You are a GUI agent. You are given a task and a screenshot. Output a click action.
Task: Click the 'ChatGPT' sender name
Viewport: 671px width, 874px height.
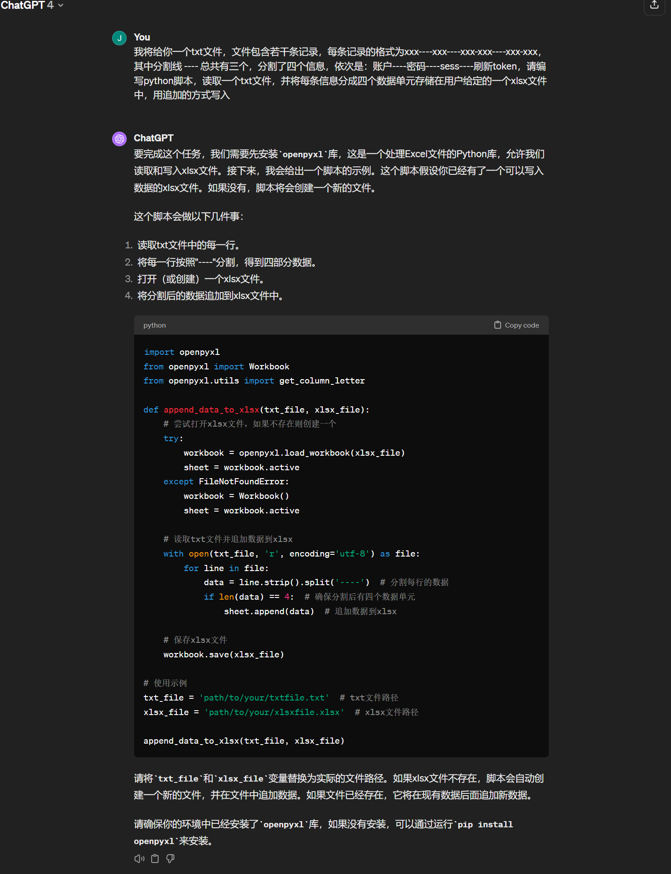[153, 138]
